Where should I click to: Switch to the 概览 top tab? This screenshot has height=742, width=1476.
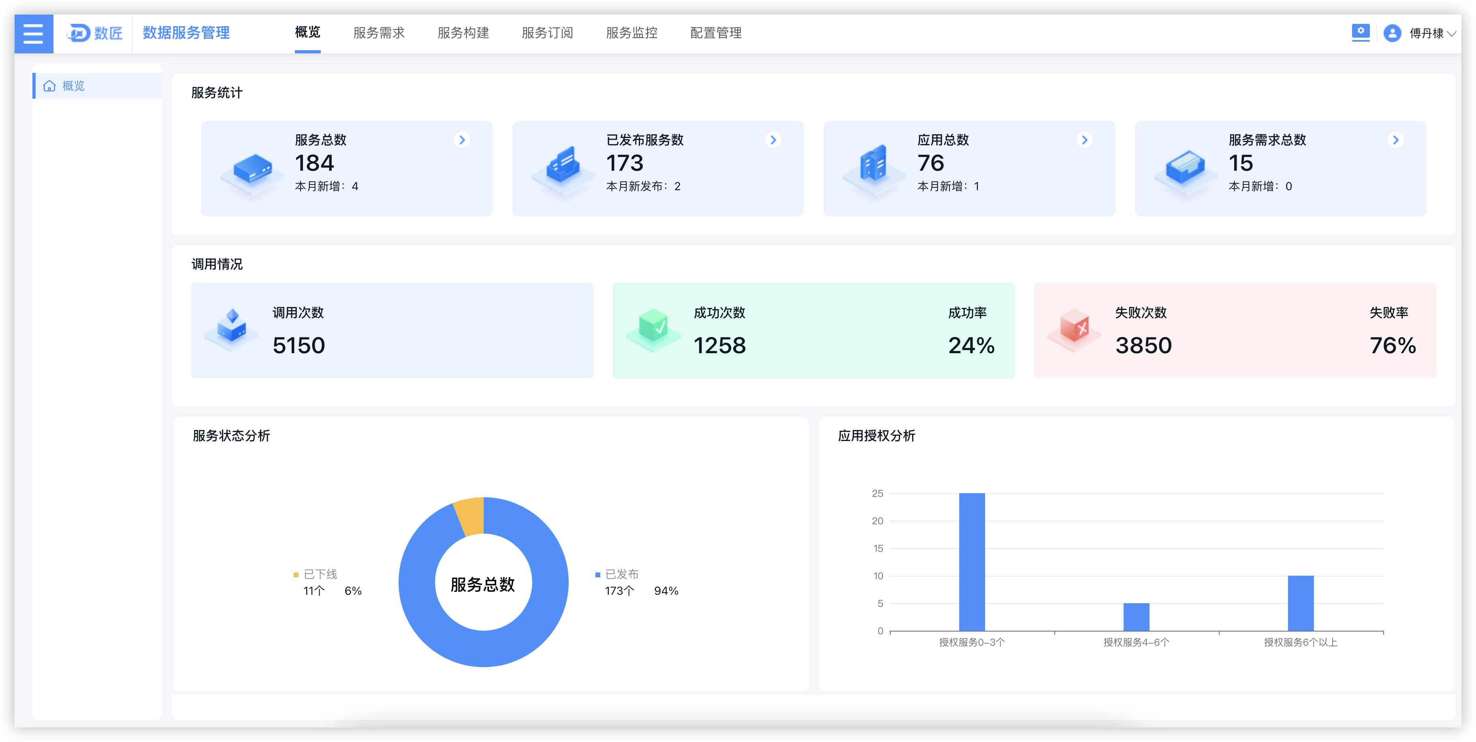[308, 33]
